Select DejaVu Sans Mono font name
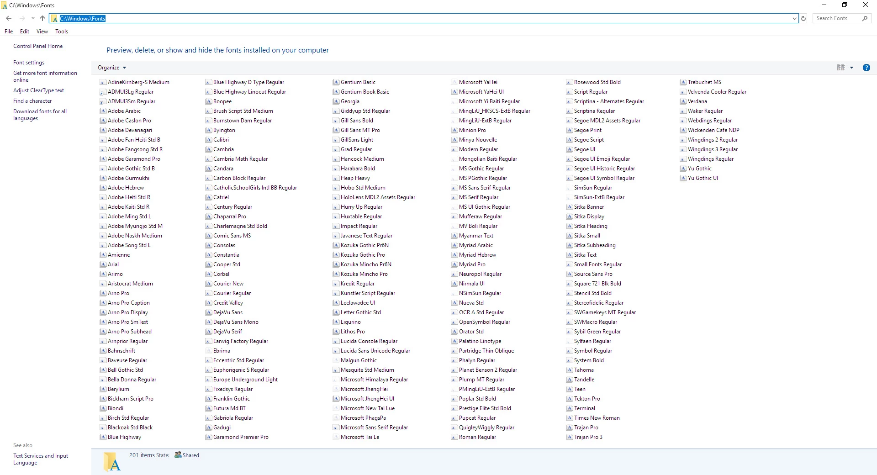Image resolution: width=877 pixels, height=475 pixels. tap(236, 322)
